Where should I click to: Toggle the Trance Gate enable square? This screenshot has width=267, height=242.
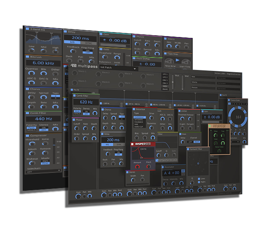[229, 100]
